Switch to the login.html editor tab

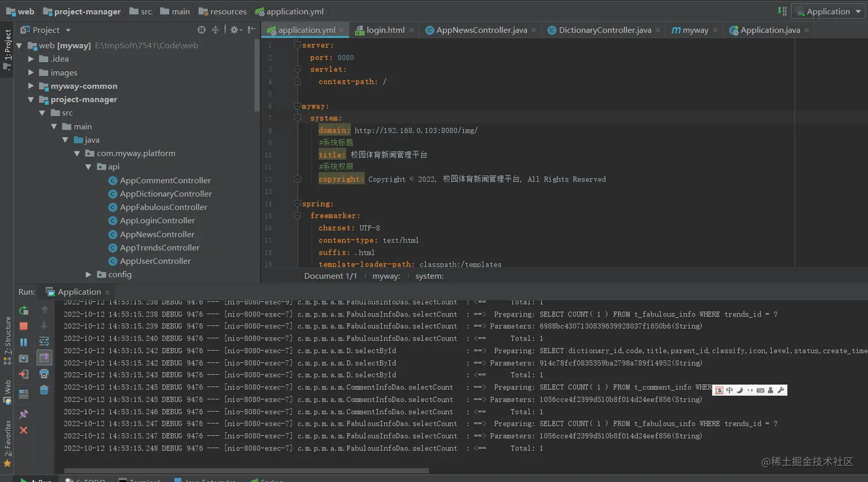pos(385,30)
